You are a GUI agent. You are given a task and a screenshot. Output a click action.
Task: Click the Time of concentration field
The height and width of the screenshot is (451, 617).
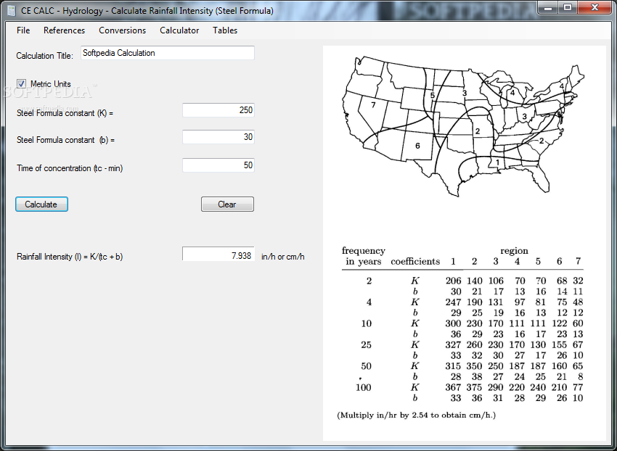(218, 165)
